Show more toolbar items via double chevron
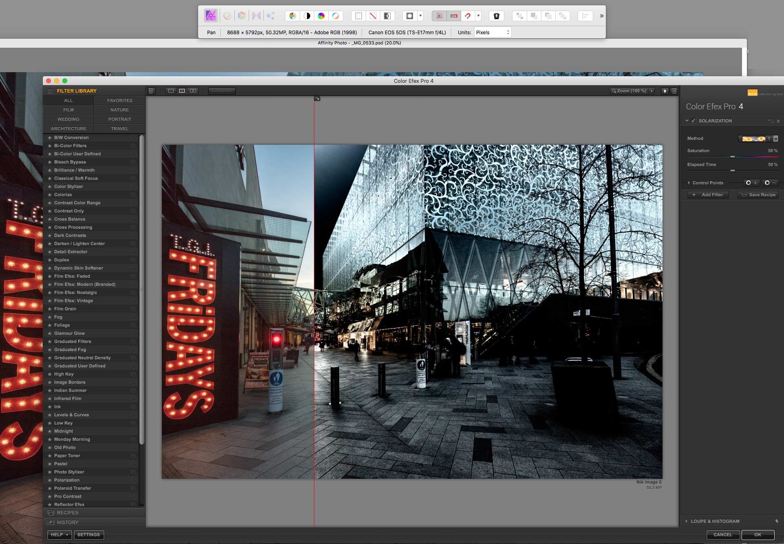784x544 pixels. tap(601, 16)
